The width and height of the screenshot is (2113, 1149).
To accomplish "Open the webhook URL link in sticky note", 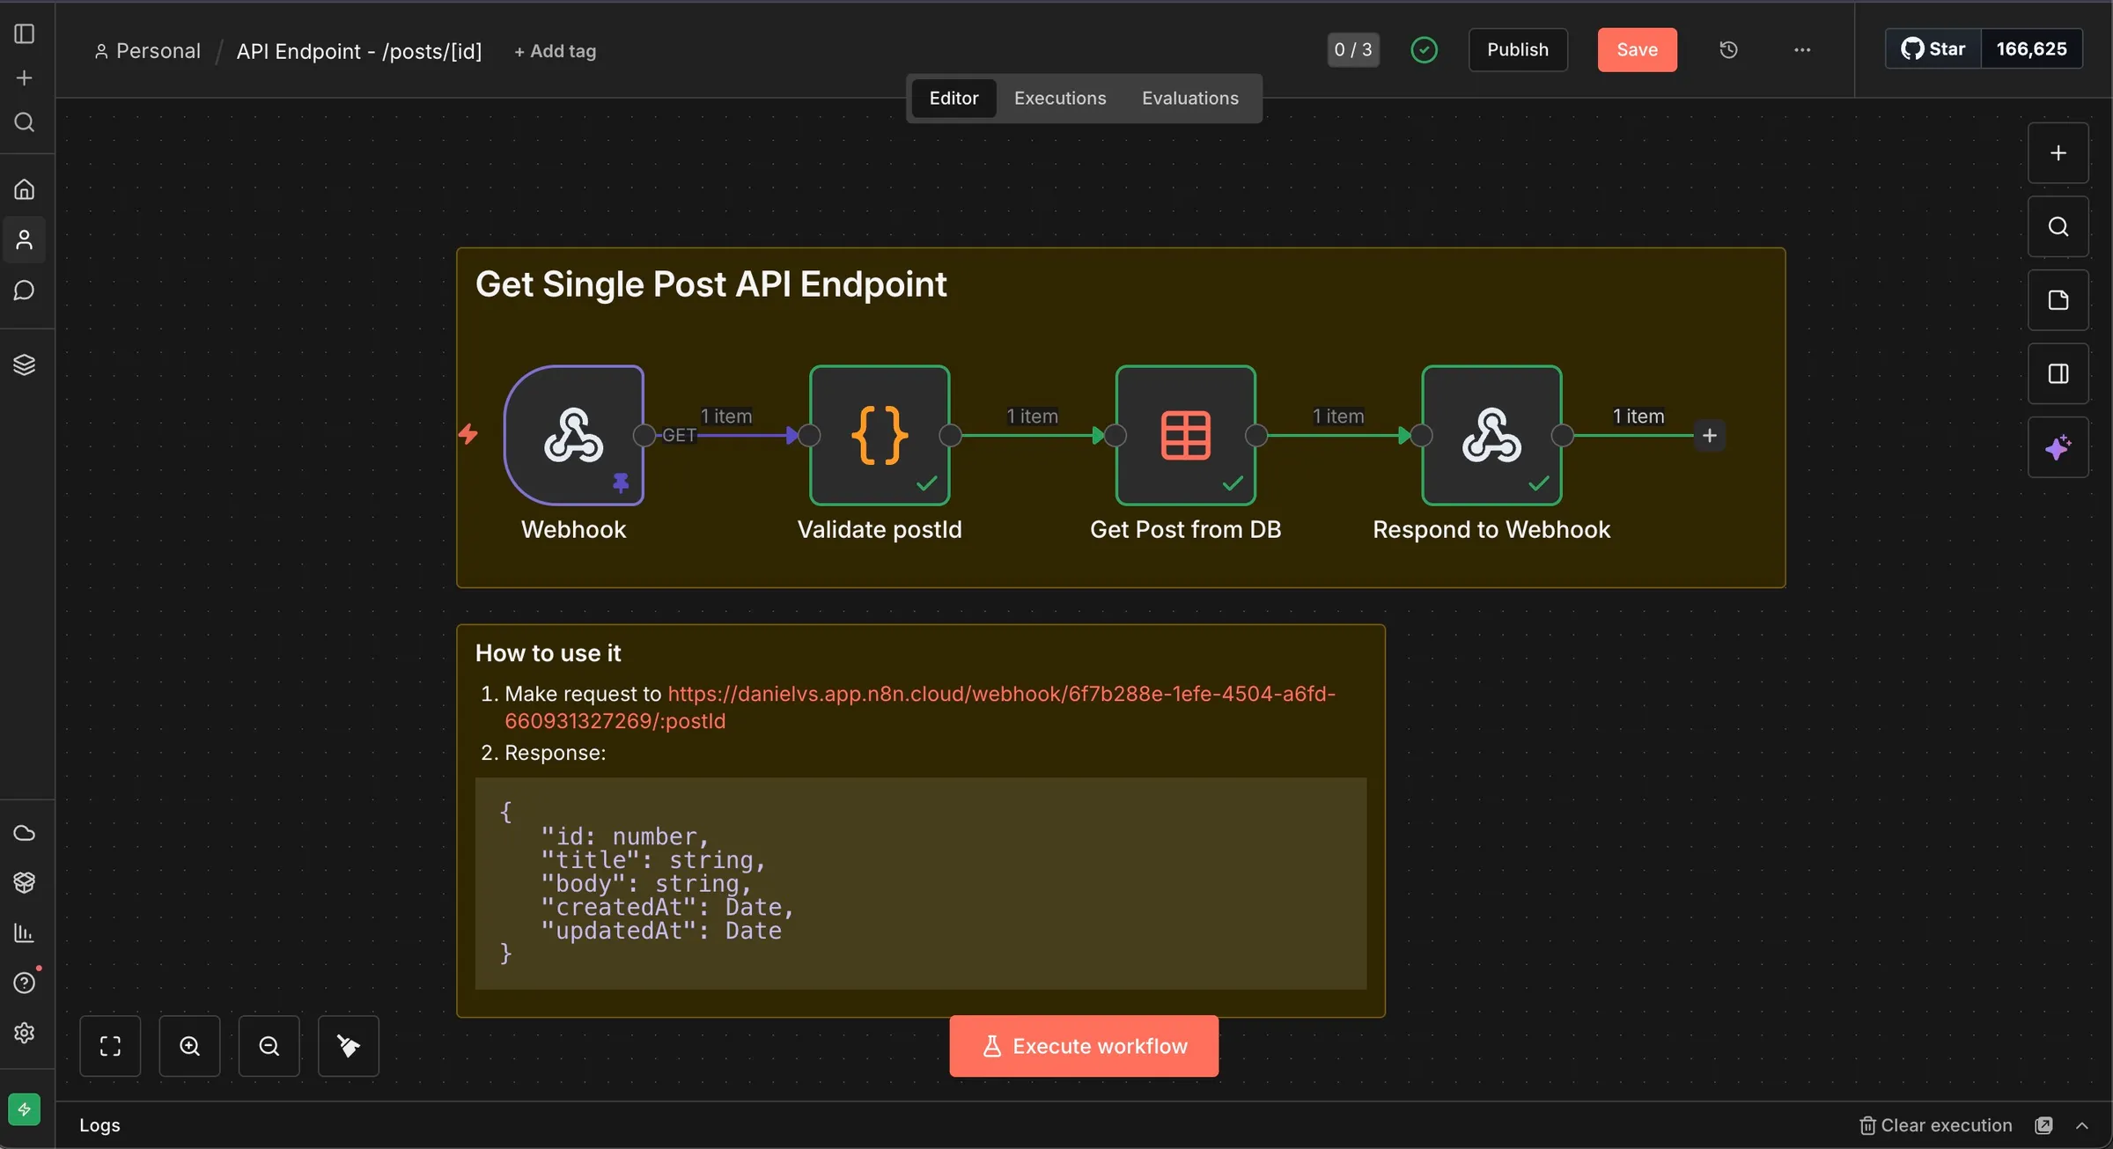I will pyautogui.click(x=919, y=707).
